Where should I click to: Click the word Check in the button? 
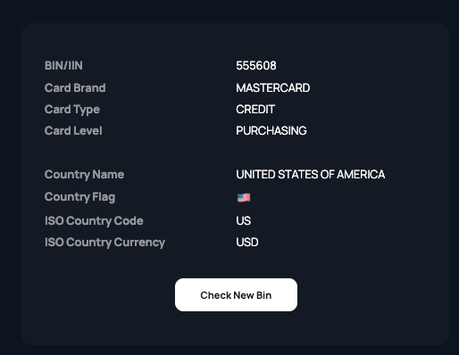point(216,295)
